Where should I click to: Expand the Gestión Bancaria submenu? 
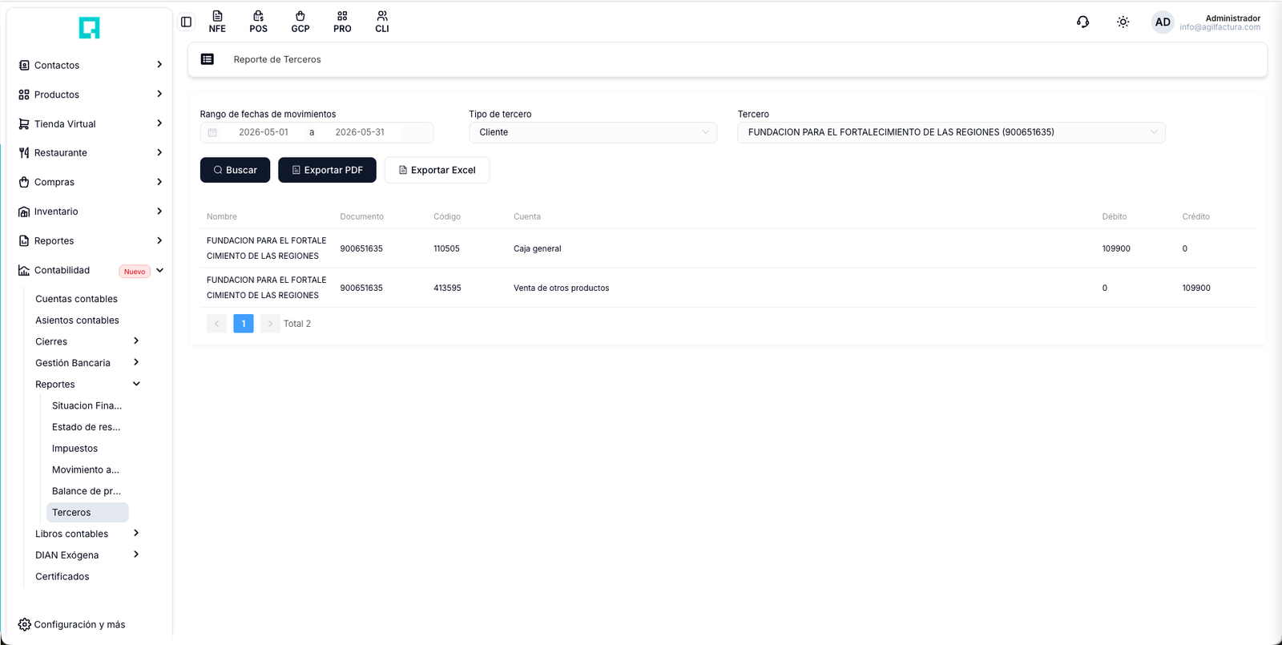pos(136,362)
